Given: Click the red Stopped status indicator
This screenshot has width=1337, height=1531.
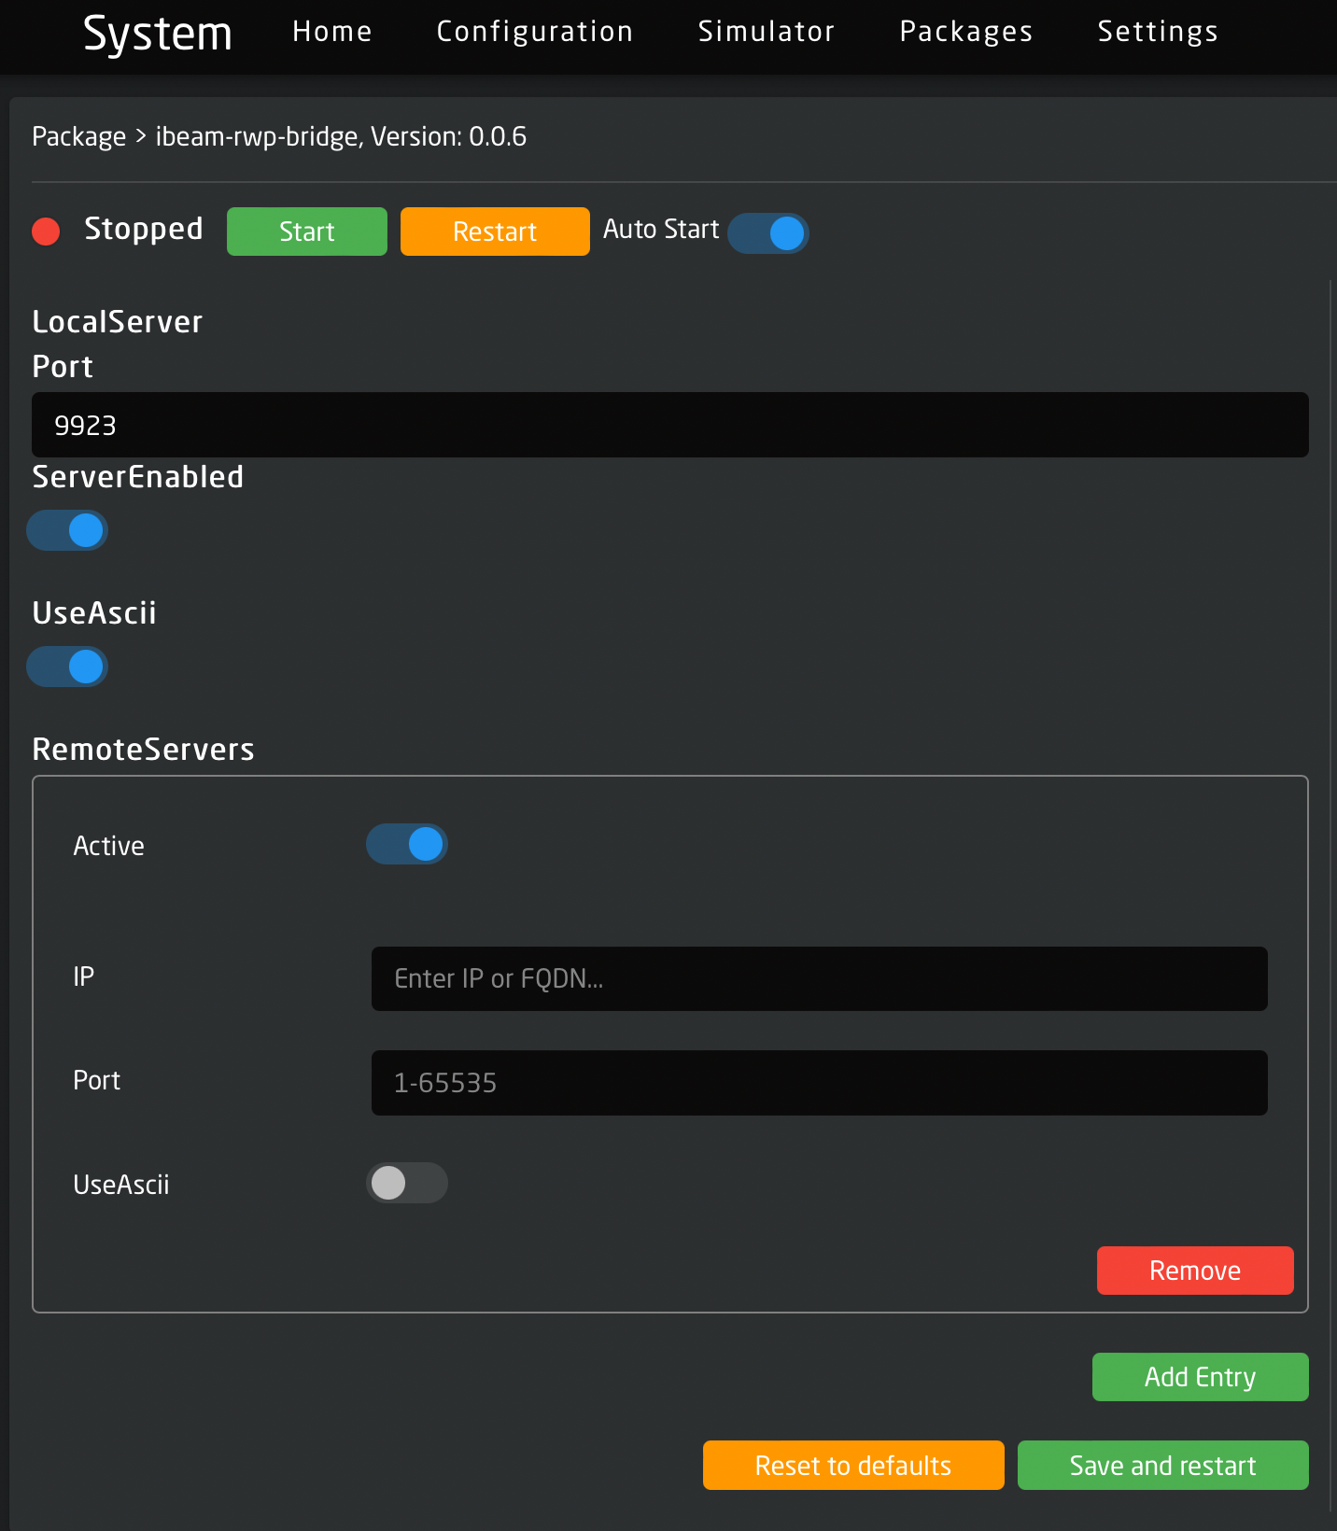Looking at the screenshot, I should click(46, 231).
